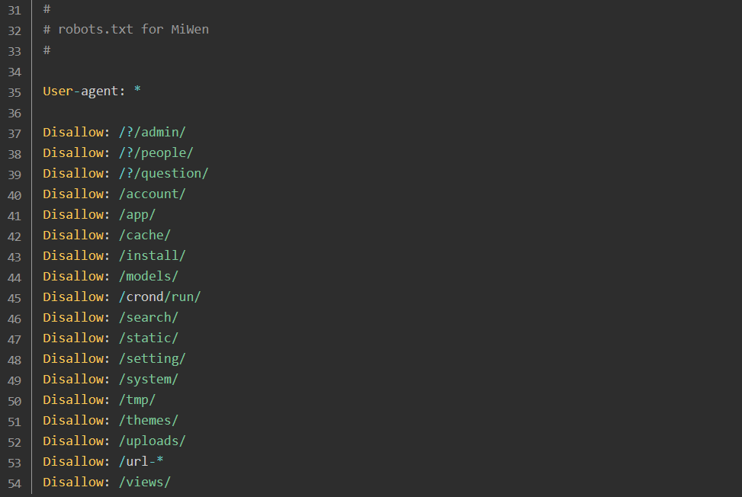Click line number 35 in the gutter
Screen dimensions: 742x497
pos(14,92)
